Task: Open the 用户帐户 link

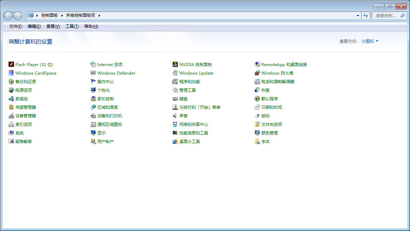Action: [106, 141]
